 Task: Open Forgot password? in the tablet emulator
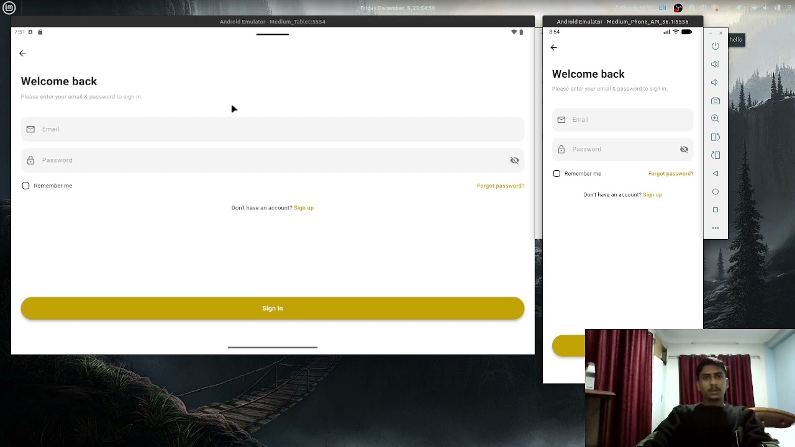tap(501, 186)
